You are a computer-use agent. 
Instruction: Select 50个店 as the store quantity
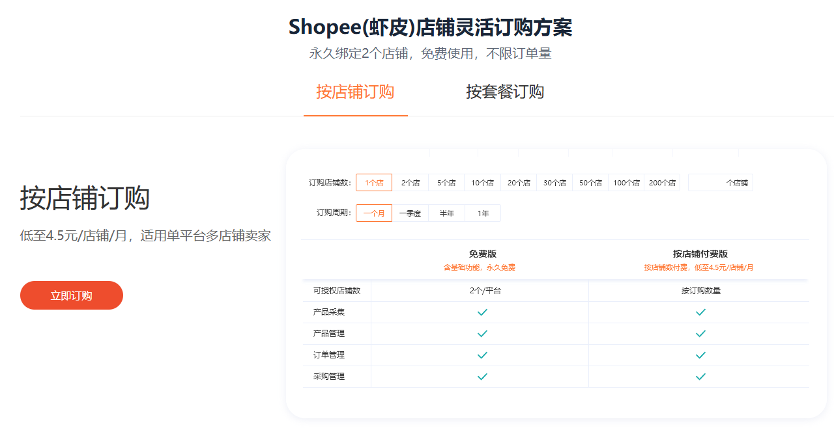590,183
